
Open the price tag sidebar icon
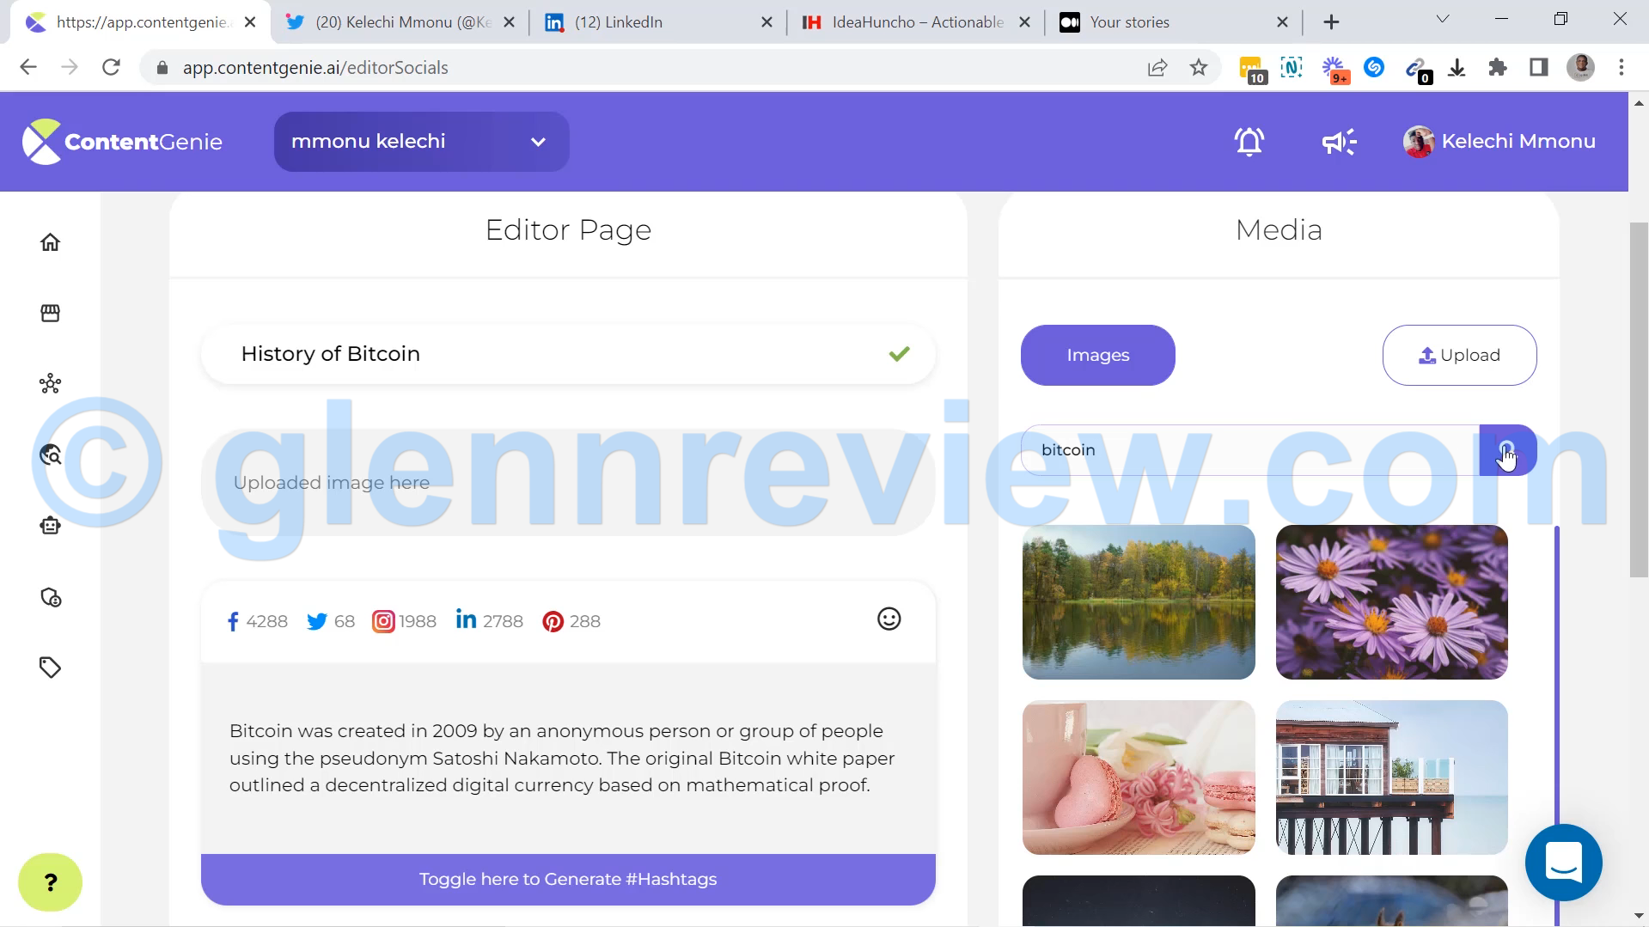point(50,668)
